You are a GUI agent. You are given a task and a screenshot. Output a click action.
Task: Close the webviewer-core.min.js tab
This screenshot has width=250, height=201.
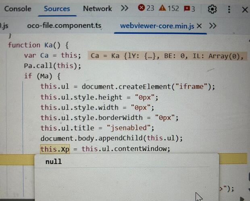tap(199, 26)
